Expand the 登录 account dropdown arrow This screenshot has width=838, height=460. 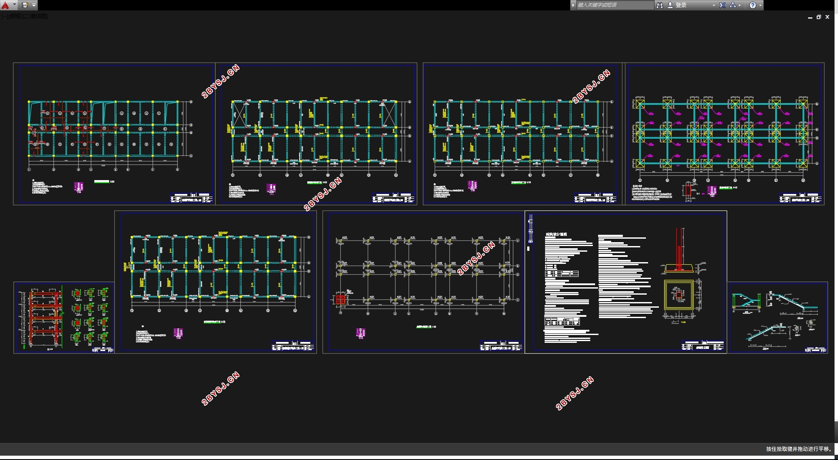click(714, 5)
